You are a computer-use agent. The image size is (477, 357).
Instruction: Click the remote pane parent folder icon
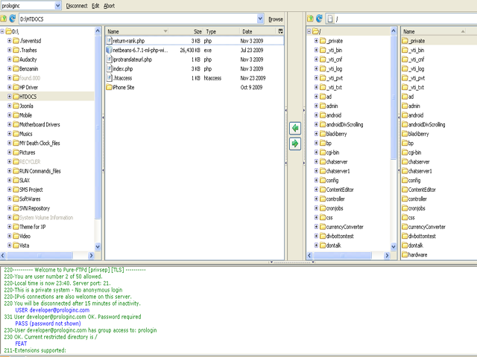tap(312, 18)
